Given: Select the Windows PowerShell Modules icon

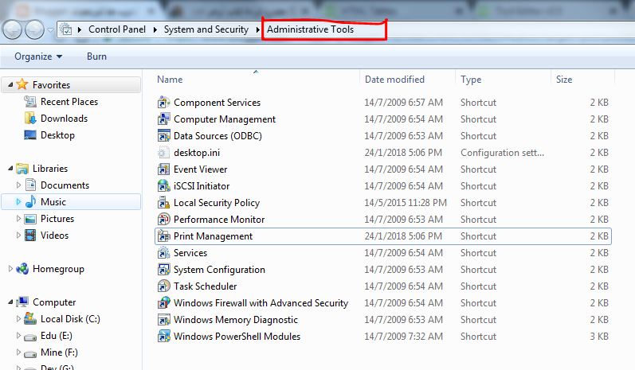Looking at the screenshot, I should tap(163, 336).
